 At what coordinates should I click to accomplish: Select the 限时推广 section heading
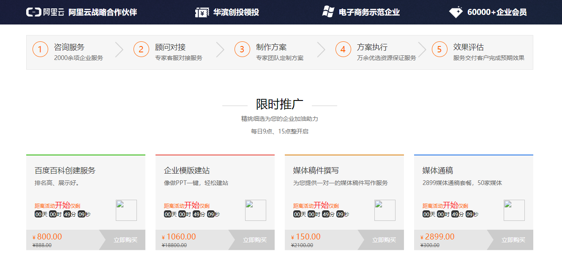click(x=279, y=104)
